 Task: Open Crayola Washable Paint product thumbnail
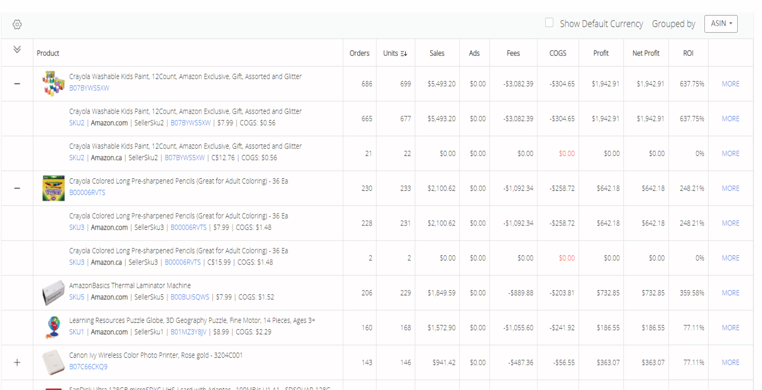point(53,83)
